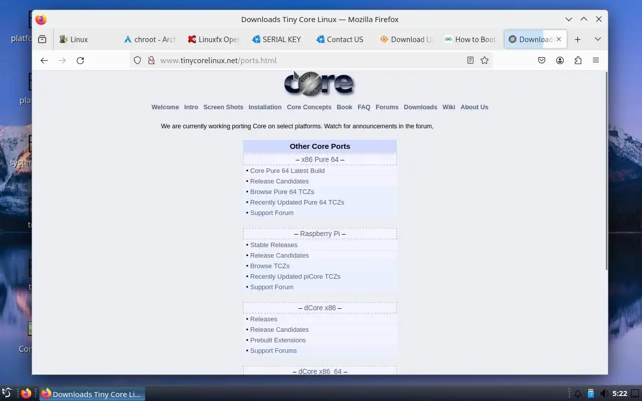Viewport: 642px width, 401px height.
Task: Switch to the How to Boot tab
Action: [x=471, y=39]
